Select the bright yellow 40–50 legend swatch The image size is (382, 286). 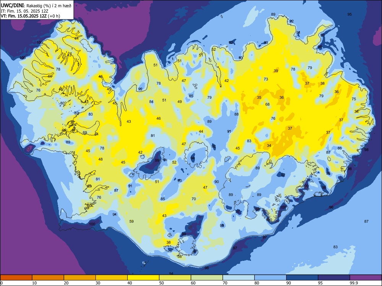pyautogui.click(x=143, y=278)
